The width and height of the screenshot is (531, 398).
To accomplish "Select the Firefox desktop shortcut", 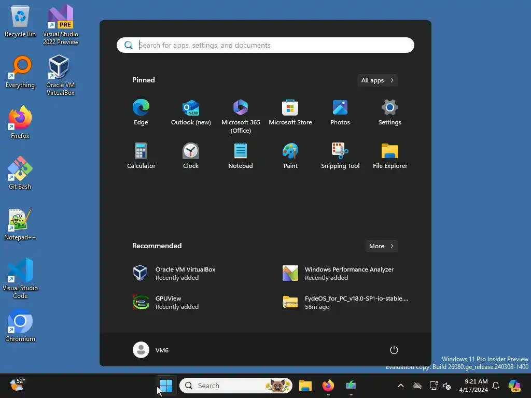I will pos(20,122).
